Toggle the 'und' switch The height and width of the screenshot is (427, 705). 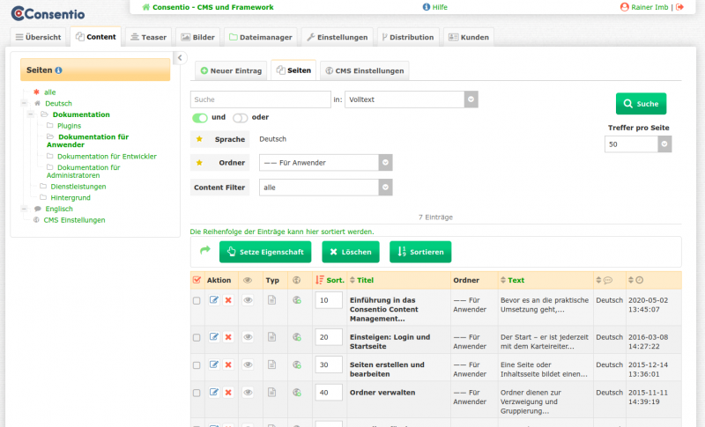200,117
